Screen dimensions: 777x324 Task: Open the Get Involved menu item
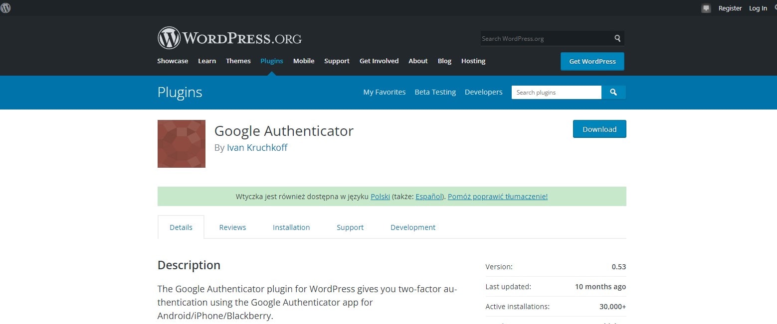click(379, 61)
